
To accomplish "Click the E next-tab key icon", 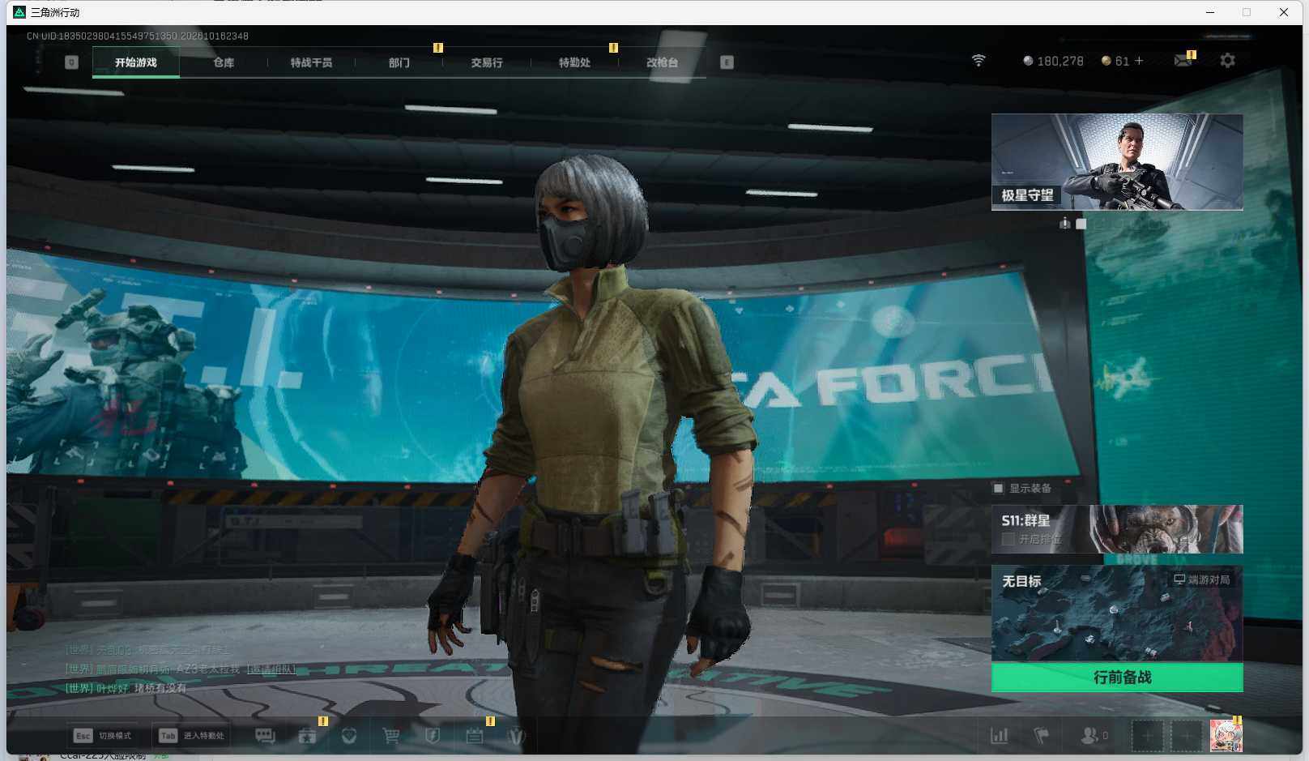I will tap(727, 62).
